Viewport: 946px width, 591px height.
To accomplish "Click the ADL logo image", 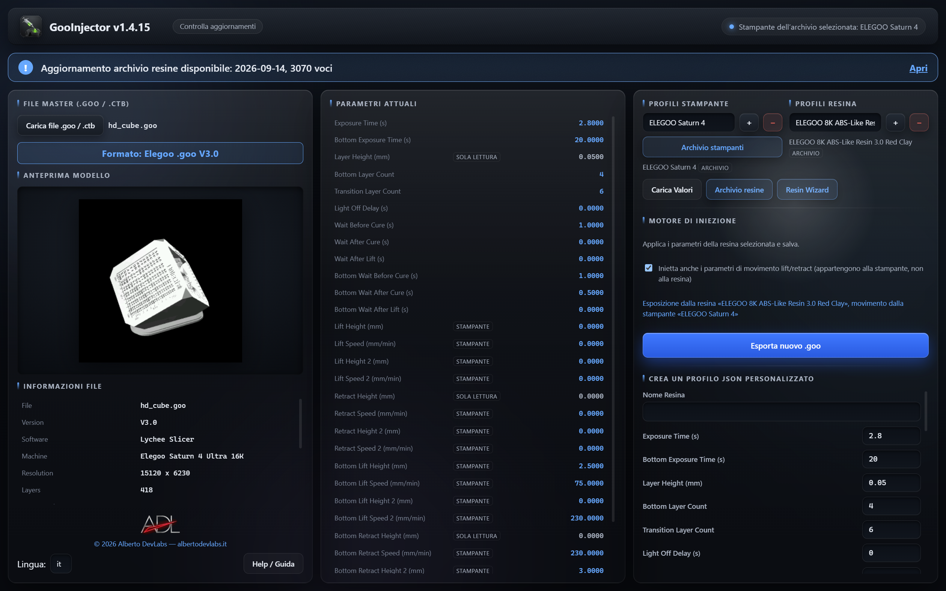I will [x=160, y=524].
